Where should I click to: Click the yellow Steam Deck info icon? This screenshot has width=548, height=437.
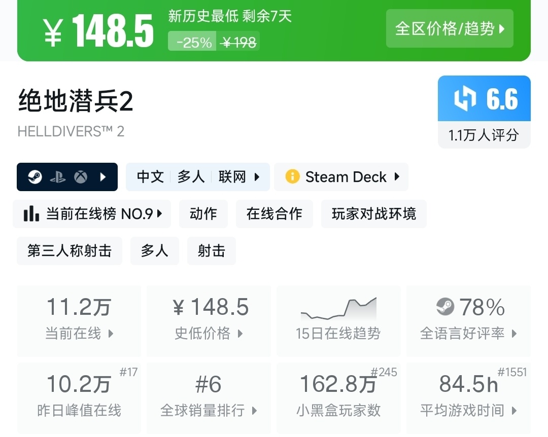coord(292,177)
